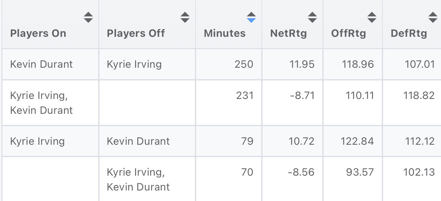441x201 pixels.
Task: Click the OffRtg header text
Action: [x=348, y=33]
